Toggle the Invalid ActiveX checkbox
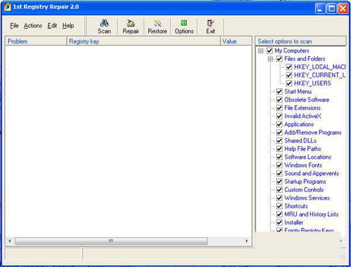 (x=279, y=116)
